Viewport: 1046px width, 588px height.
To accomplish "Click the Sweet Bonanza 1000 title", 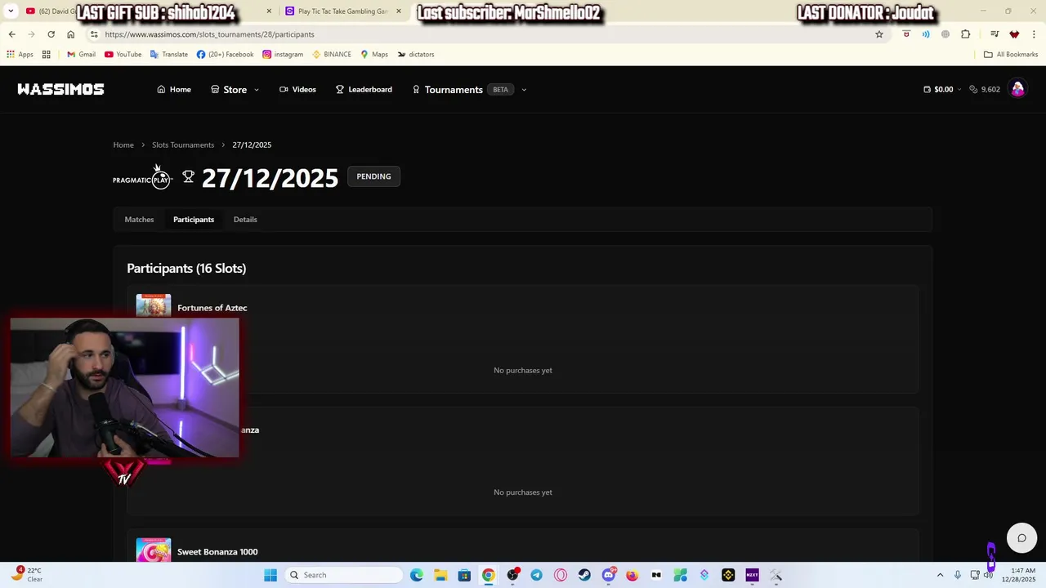I will coord(217,552).
